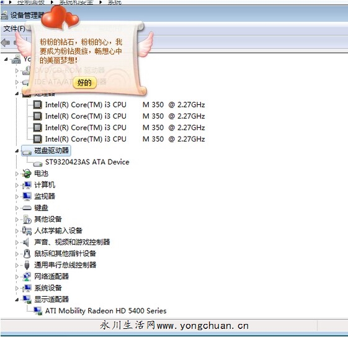Expand the 其他设备 category
The height and width of the screenshot is (337, 348).
coord(17,220)
